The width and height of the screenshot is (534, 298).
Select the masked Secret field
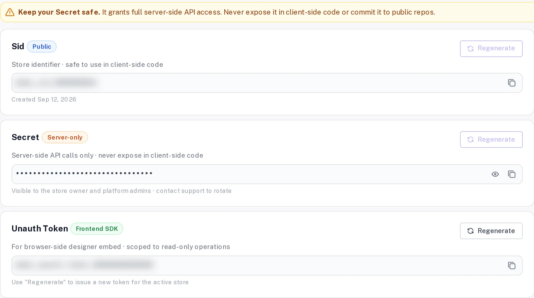click(x=267, y=174)
